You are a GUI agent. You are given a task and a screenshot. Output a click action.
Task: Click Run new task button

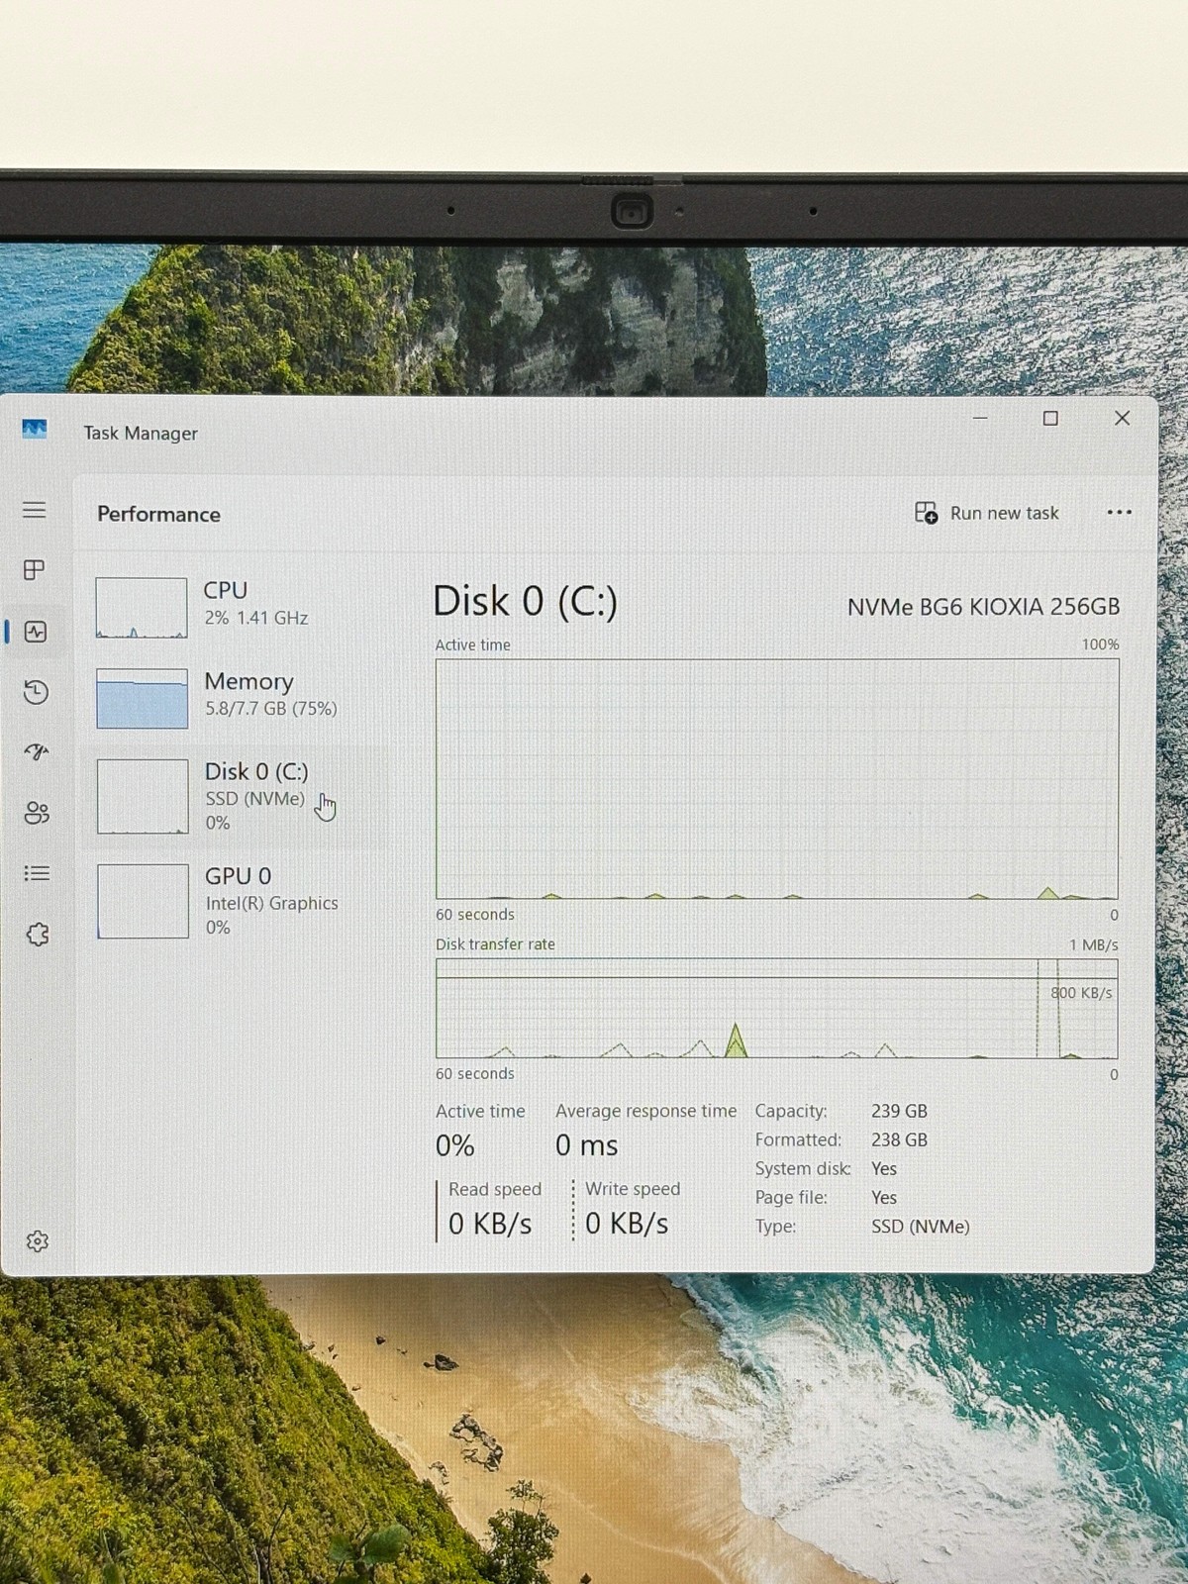[987, 513]
